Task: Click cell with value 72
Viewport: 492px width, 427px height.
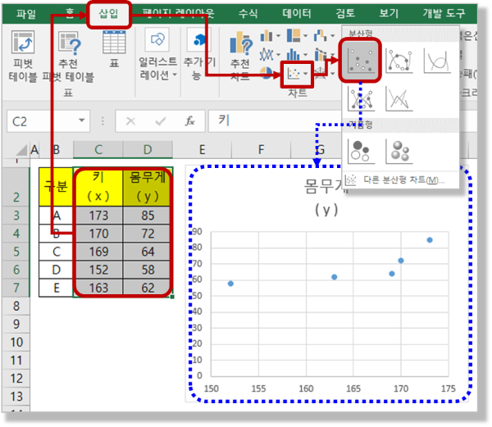Action: [148, 234]
